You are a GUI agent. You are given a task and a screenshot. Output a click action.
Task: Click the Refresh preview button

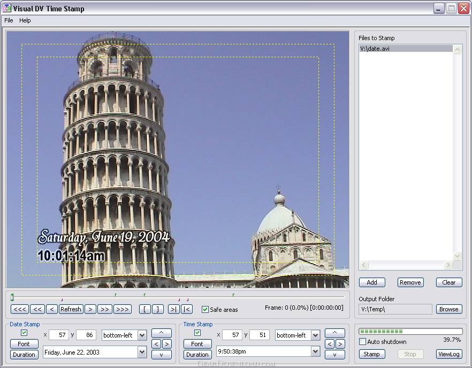pyautogui.click(x=71, y=309)
